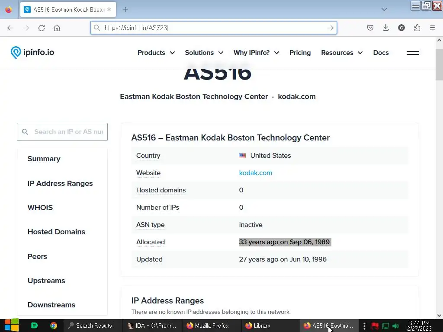Screen dimensions: 443x332
Task: Click the search magnifier in sidebar box
Action: click(25, 132)
